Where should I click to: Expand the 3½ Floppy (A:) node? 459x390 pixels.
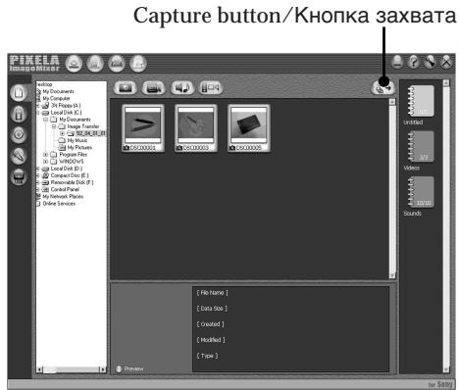[x=38, y=106]
